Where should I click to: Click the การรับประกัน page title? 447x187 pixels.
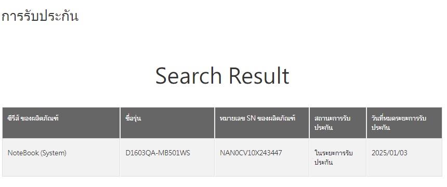coord(40,16)
